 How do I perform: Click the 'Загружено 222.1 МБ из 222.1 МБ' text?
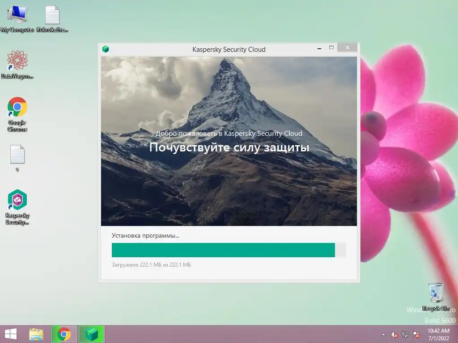[x=151, y=265]
